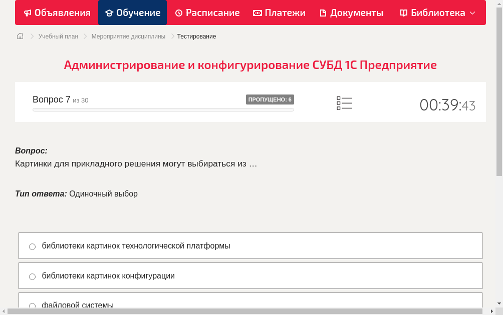This screenshot has height=315, width=503.
Task: Click the megaphone icon on Объявления
Action: [x=27, y=12]
